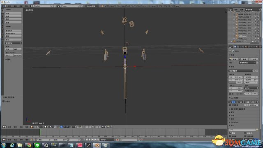Viewport: 263px width, 148px height.
Task: Open the first menu in the top info bar
Action: point(9,6)
